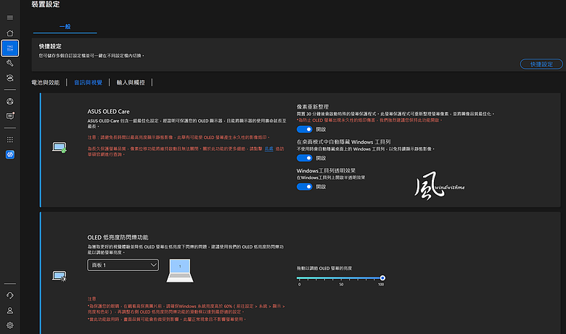Click the 快捷設定 button

541,64
